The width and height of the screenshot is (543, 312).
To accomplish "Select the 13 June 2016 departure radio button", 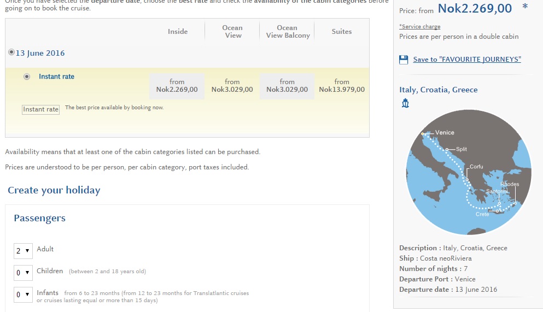I will [11, 52].
